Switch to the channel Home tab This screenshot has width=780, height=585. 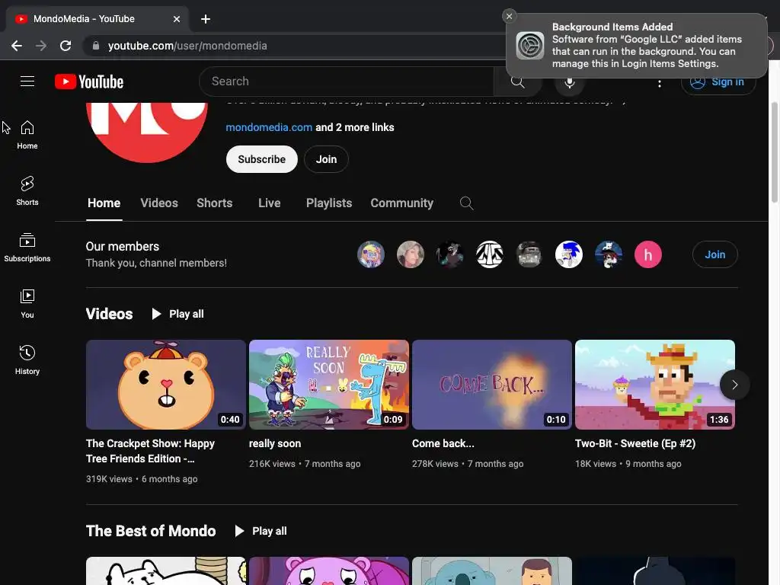[x=104, y=203]
